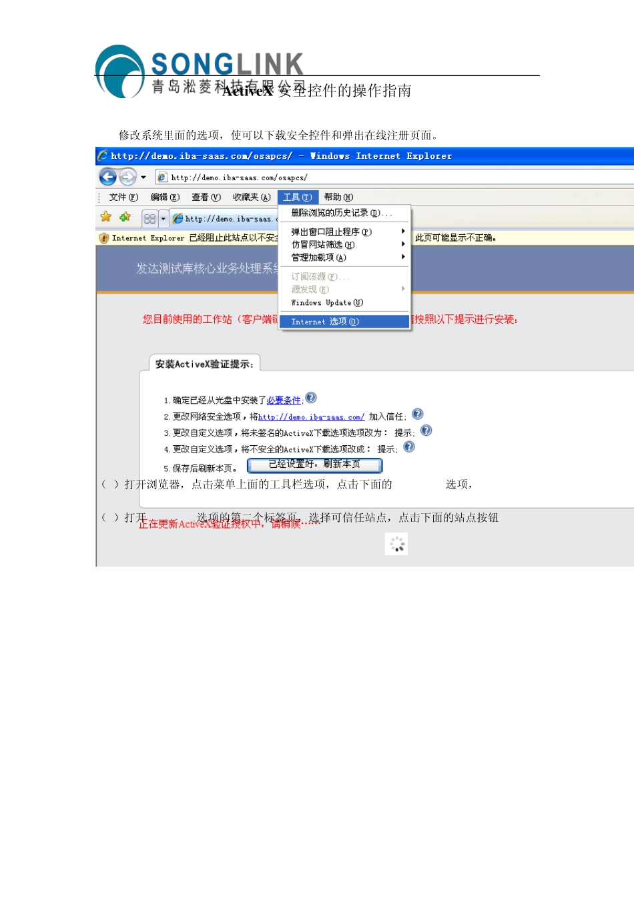Screen dimensions: 634x897
Task: Click the SONGLINK company logo
Action: 200,71
